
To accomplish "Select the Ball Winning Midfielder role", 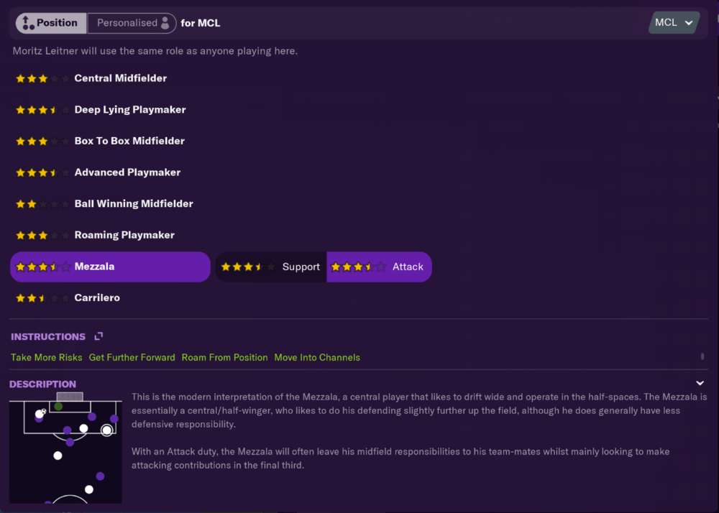I will pyautogui.click(x=134, y=204).
